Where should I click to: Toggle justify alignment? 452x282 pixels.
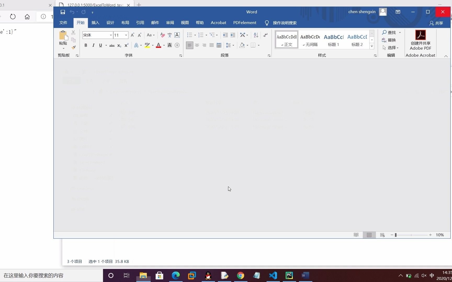click(x=212, y=45)
